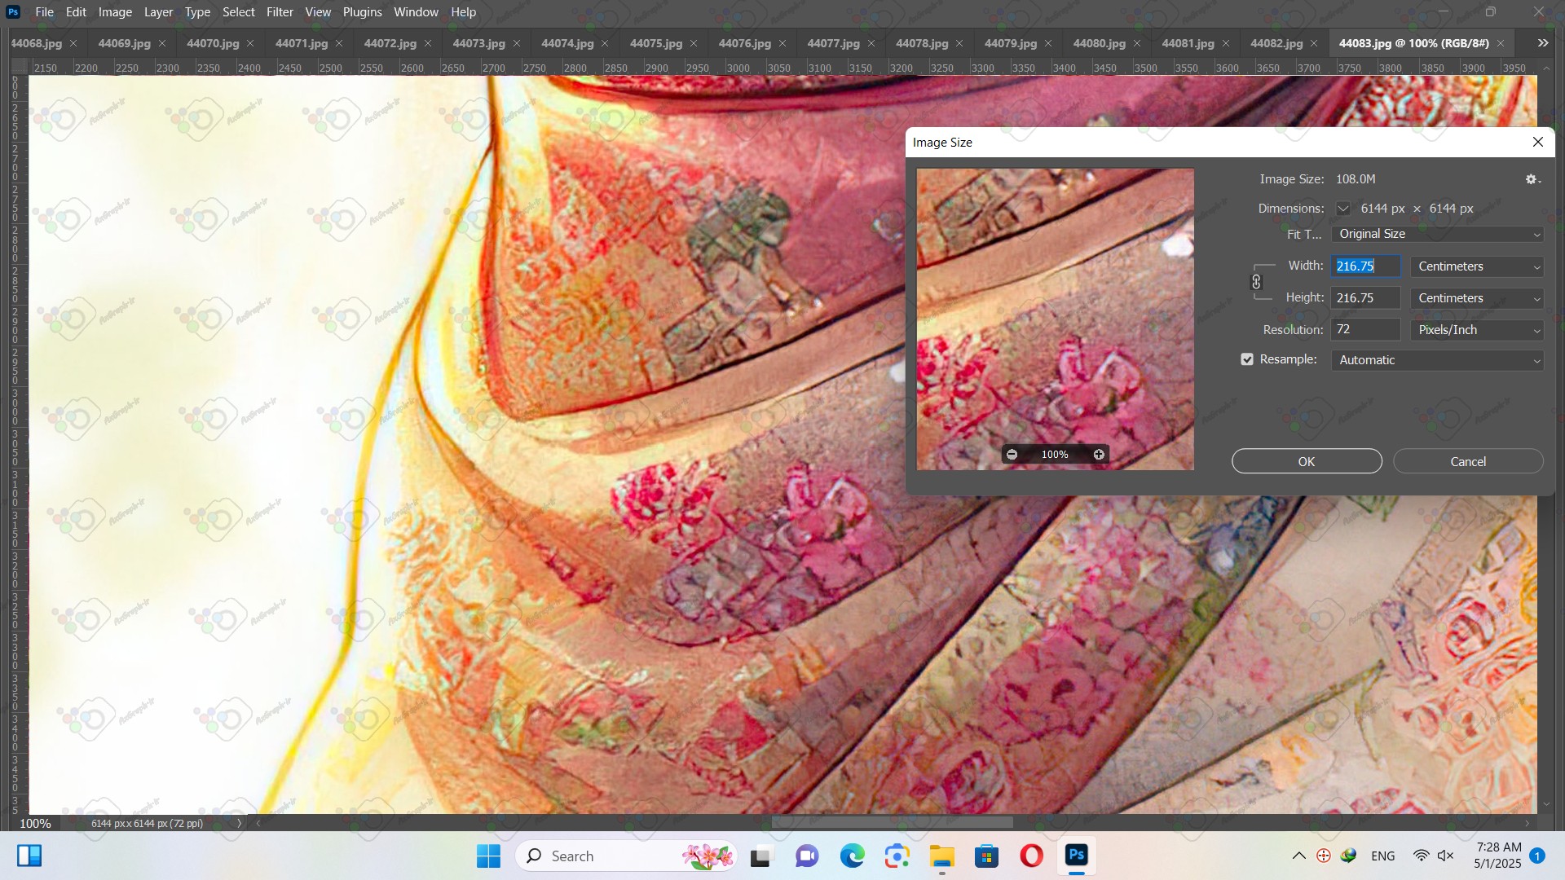The height and width of the screenshot is (880, 1565).
Task: Close the 44072.jpg document tab
Action: [428, 43]
